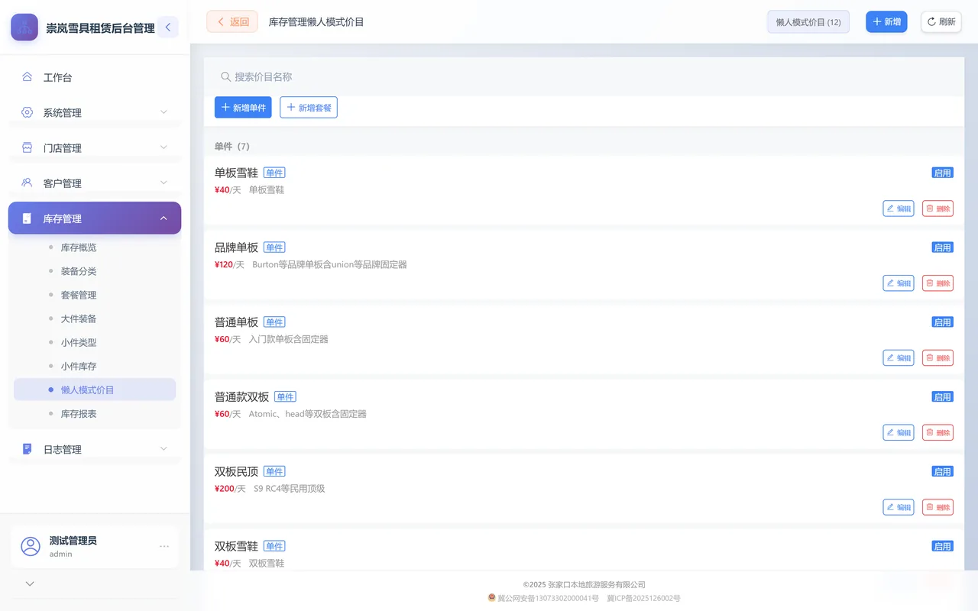
Task: Edit the 普通单板 item
Action: point(899,358)
